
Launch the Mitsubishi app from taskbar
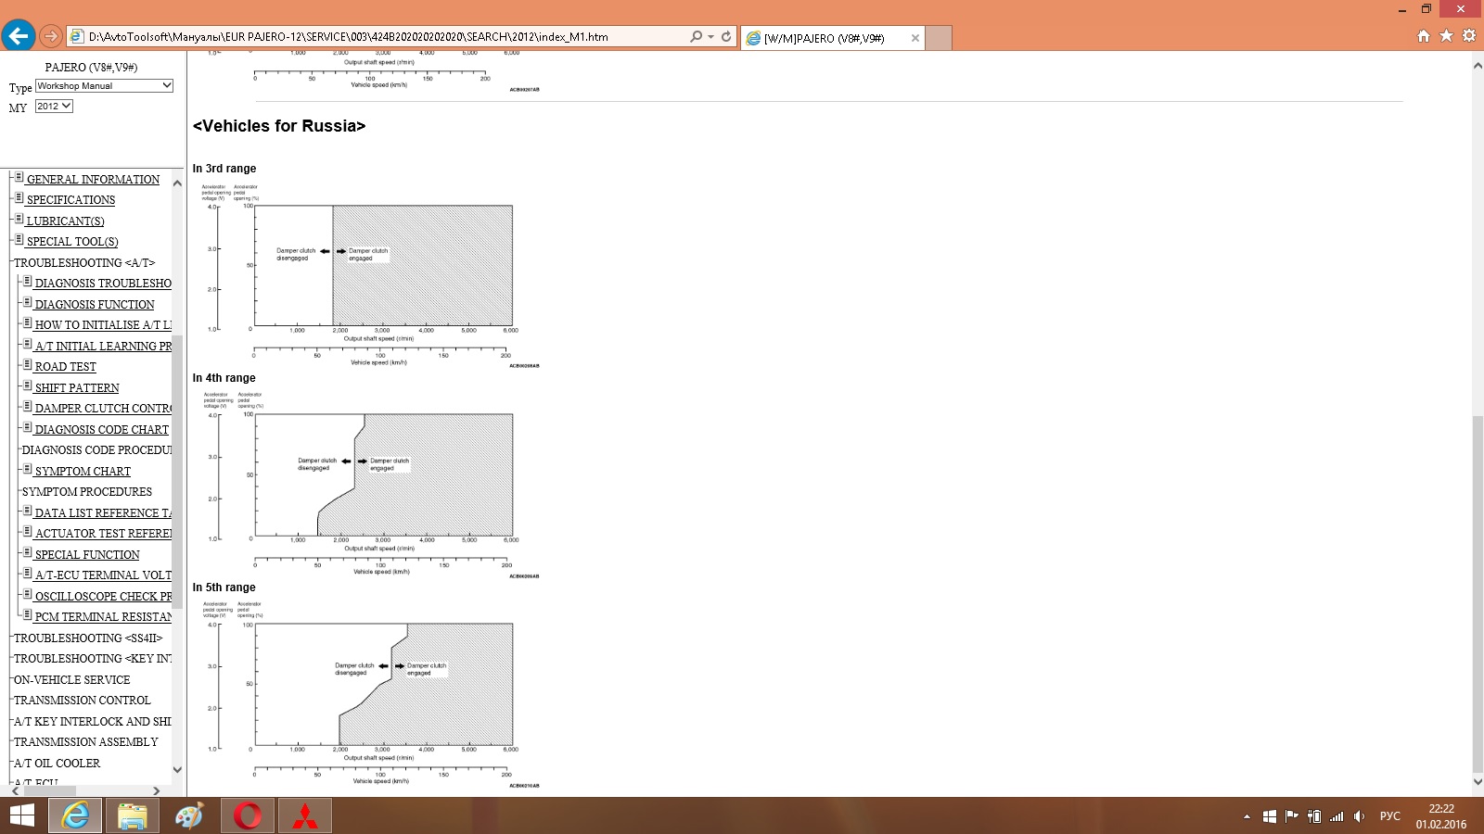click(x=305, y=816)
